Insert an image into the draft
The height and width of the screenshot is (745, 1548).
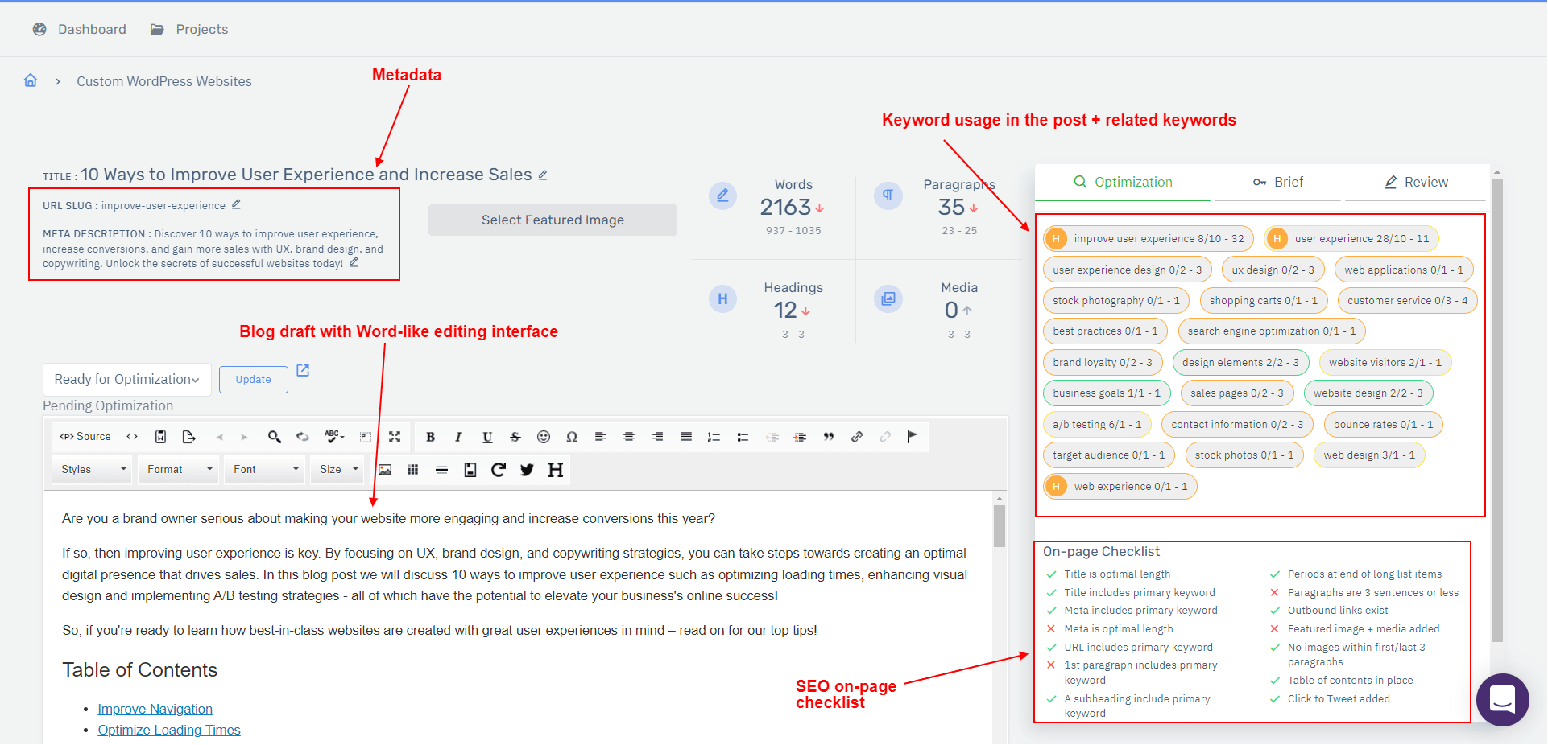pyautogui.click(x=385, y=470)
